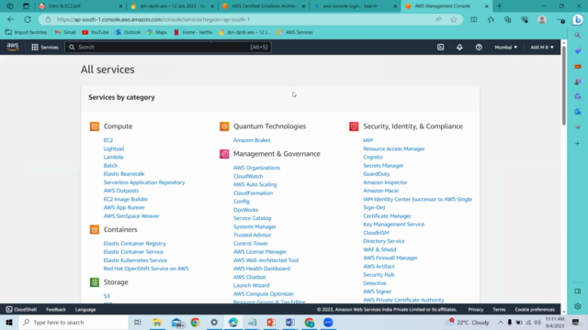Open the YouTube bookmark

96,32
